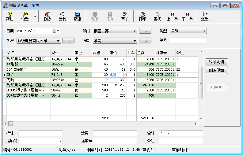Click the 折让 discount input field

click(41, 133)
